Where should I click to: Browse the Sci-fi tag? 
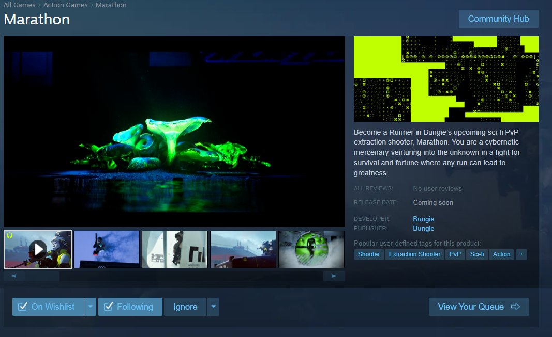(x=477, y=254)
